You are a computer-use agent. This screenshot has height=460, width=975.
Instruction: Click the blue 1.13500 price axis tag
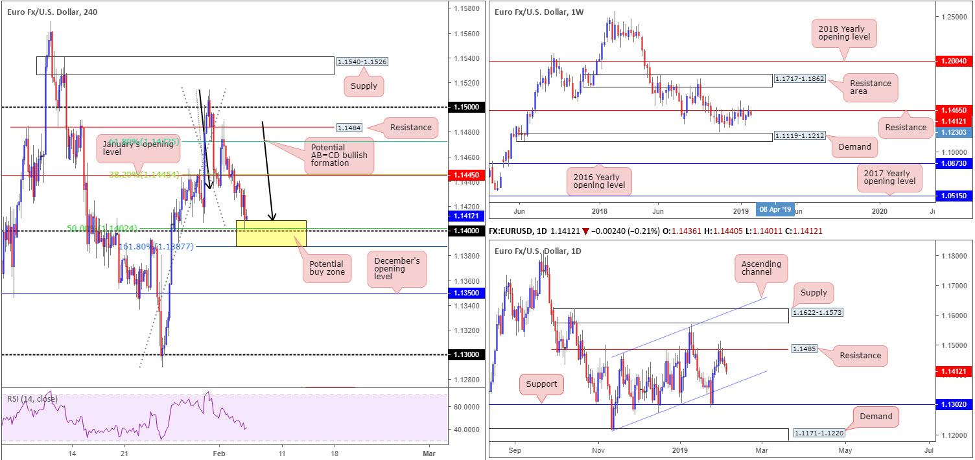[467, 293]
